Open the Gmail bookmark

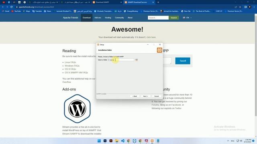coord(6,11)
